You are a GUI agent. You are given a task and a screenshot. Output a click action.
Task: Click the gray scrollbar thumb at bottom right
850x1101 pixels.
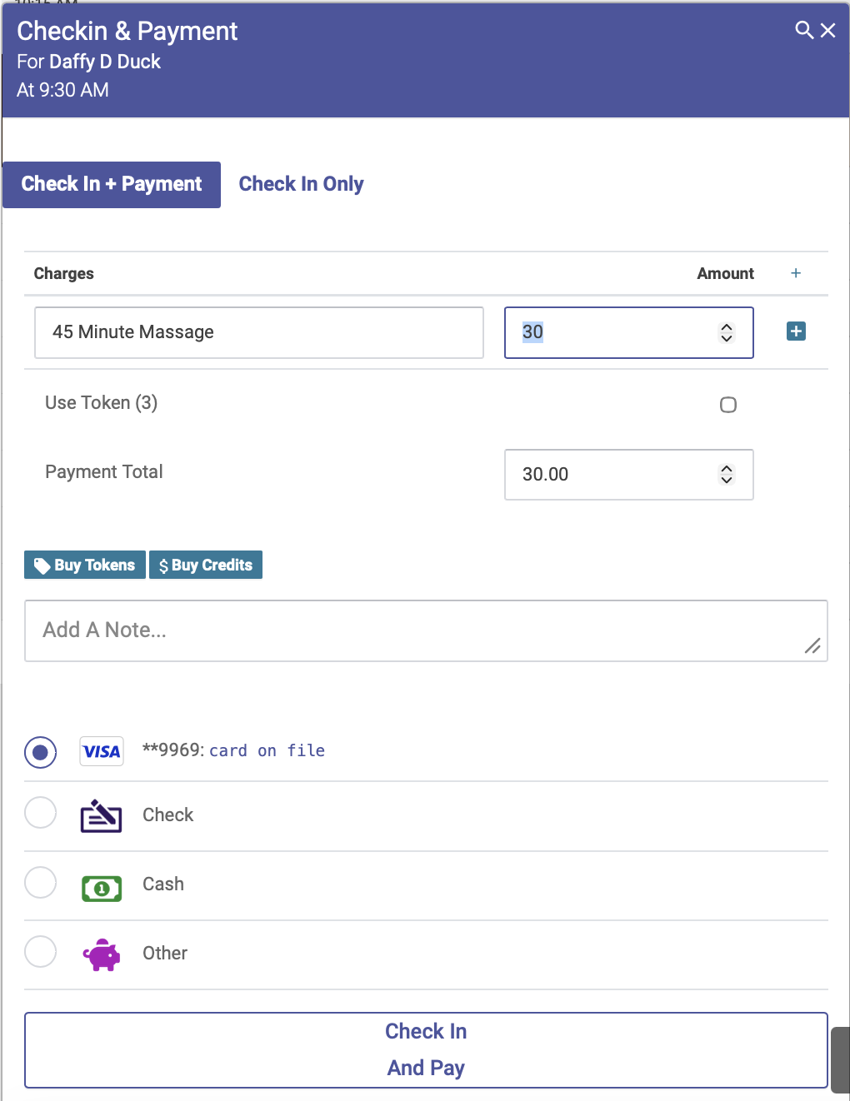point(840,1059)
